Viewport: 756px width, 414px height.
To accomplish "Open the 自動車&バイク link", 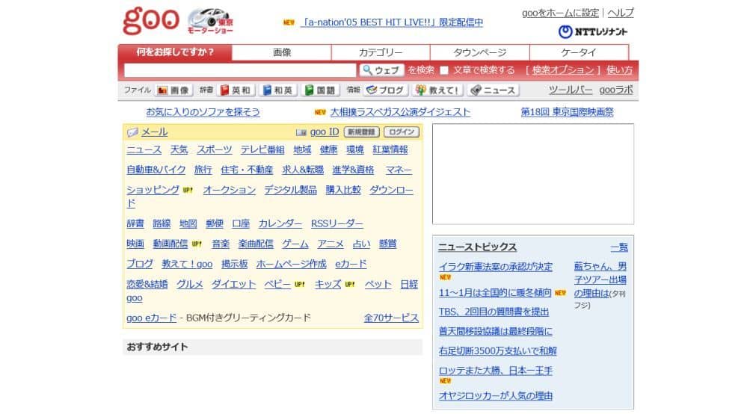I will (x=156, y=170).
